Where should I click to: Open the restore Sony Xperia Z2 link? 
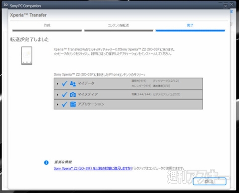click(93, 168)
